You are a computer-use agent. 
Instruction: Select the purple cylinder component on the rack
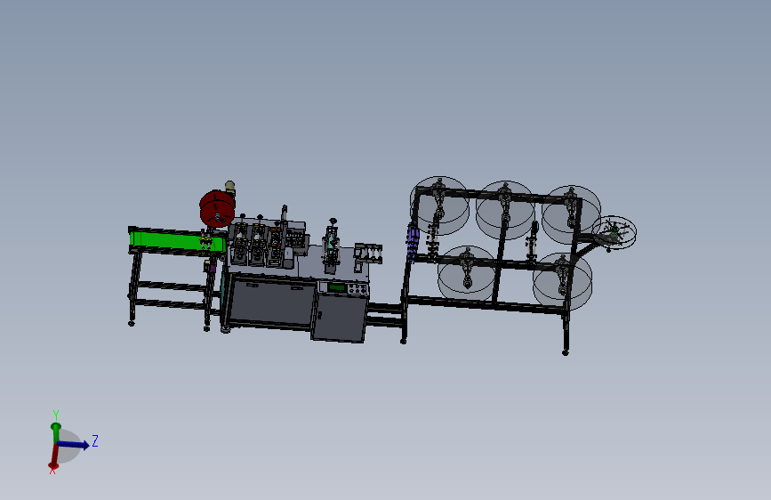tap(412, 241)
